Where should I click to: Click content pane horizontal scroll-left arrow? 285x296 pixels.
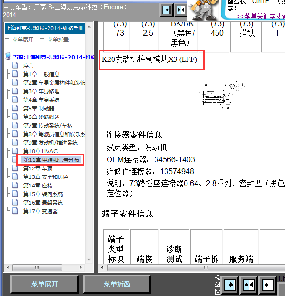pyautogui.click(x=102, y=267)
